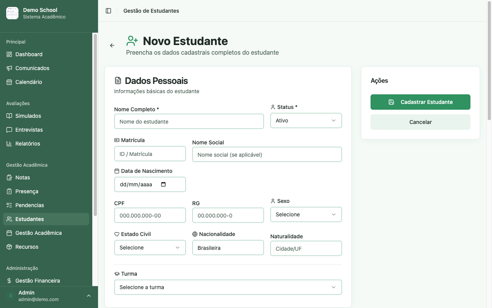The image size is (492, 308).
Task: Click the Presença clipboard check icon
Action: pyautogui.click(x=9, y=191)
